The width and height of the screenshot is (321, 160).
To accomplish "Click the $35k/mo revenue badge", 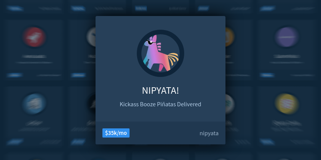I will pos(116,133).
